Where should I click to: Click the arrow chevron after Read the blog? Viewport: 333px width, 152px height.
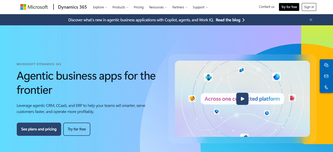click(243, 20)
